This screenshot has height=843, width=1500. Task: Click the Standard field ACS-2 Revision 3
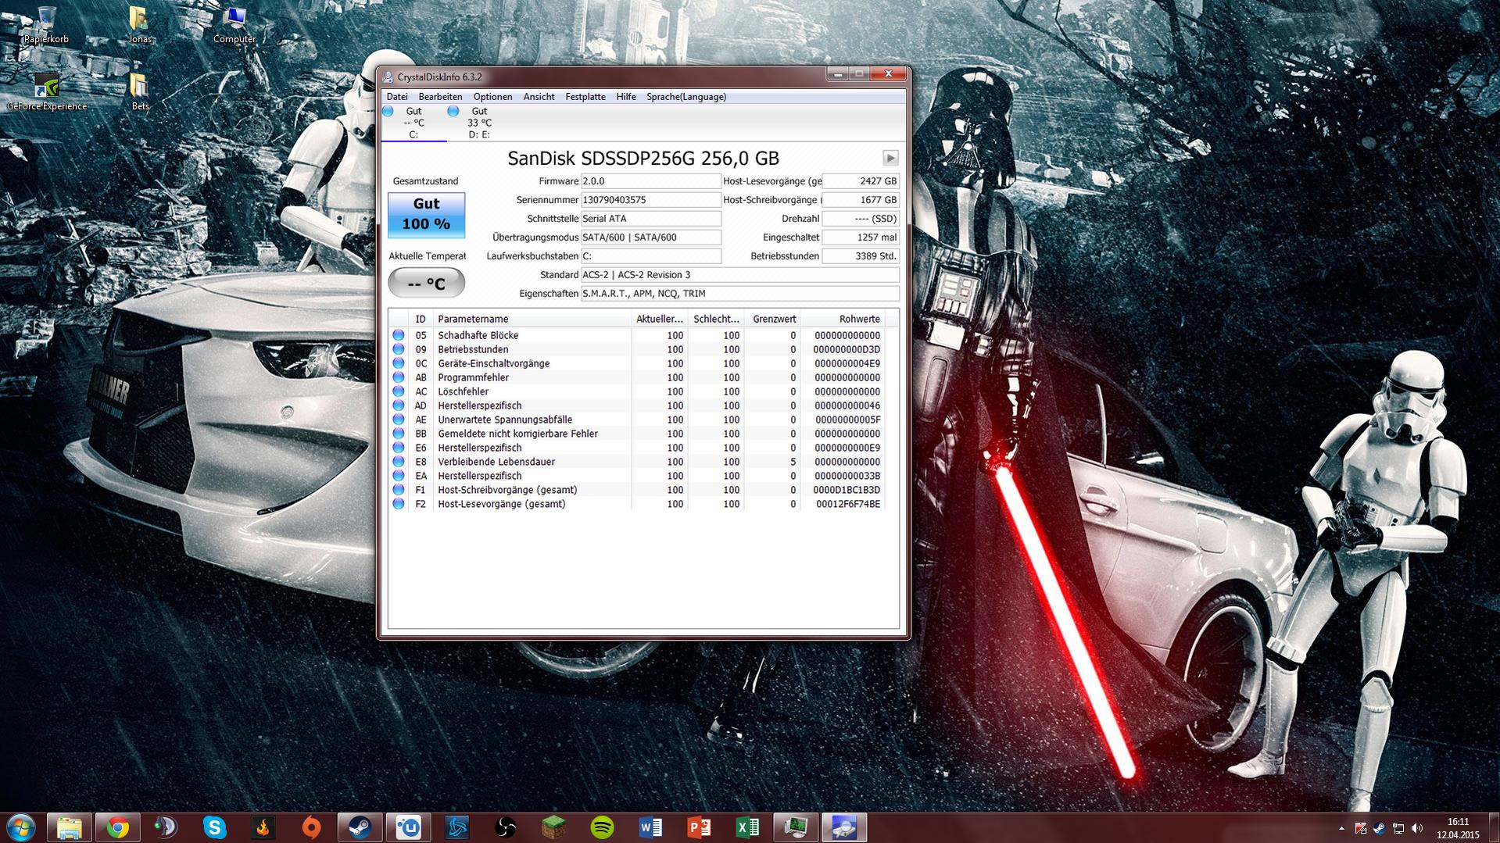point(740,275)
